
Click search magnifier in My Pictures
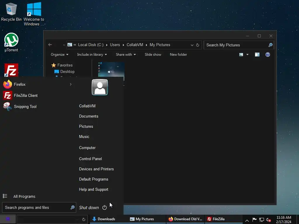click(270, 45)
